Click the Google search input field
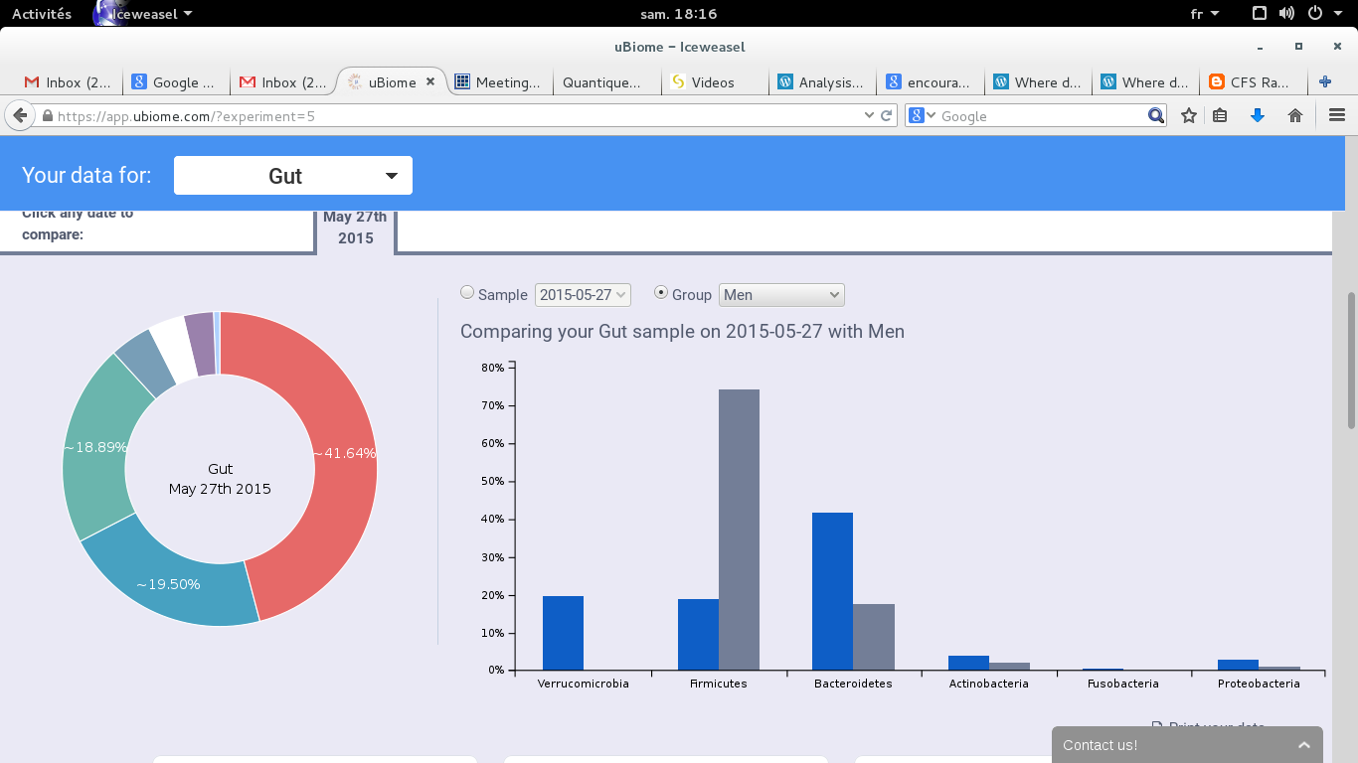Image resolution: width=1358 pixels, height=763 pixels. 1039,116
